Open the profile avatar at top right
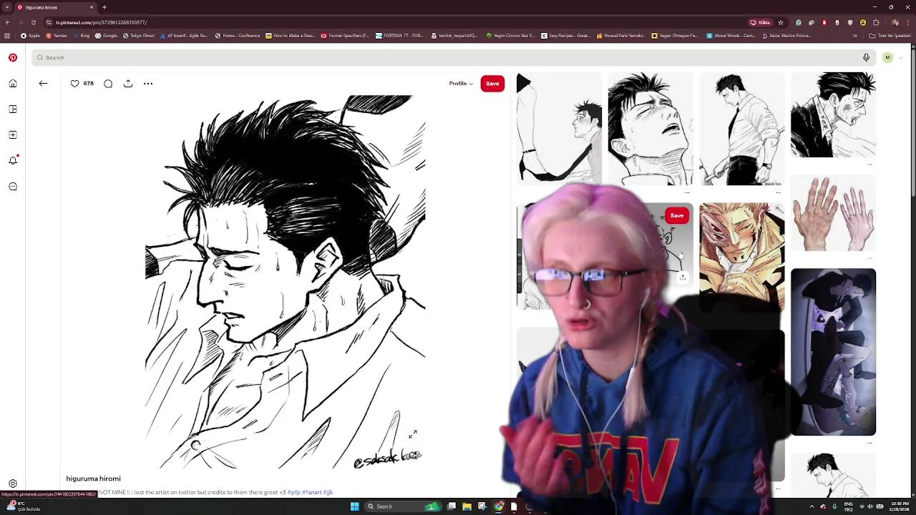916x515 pixels. pos(887,57)
